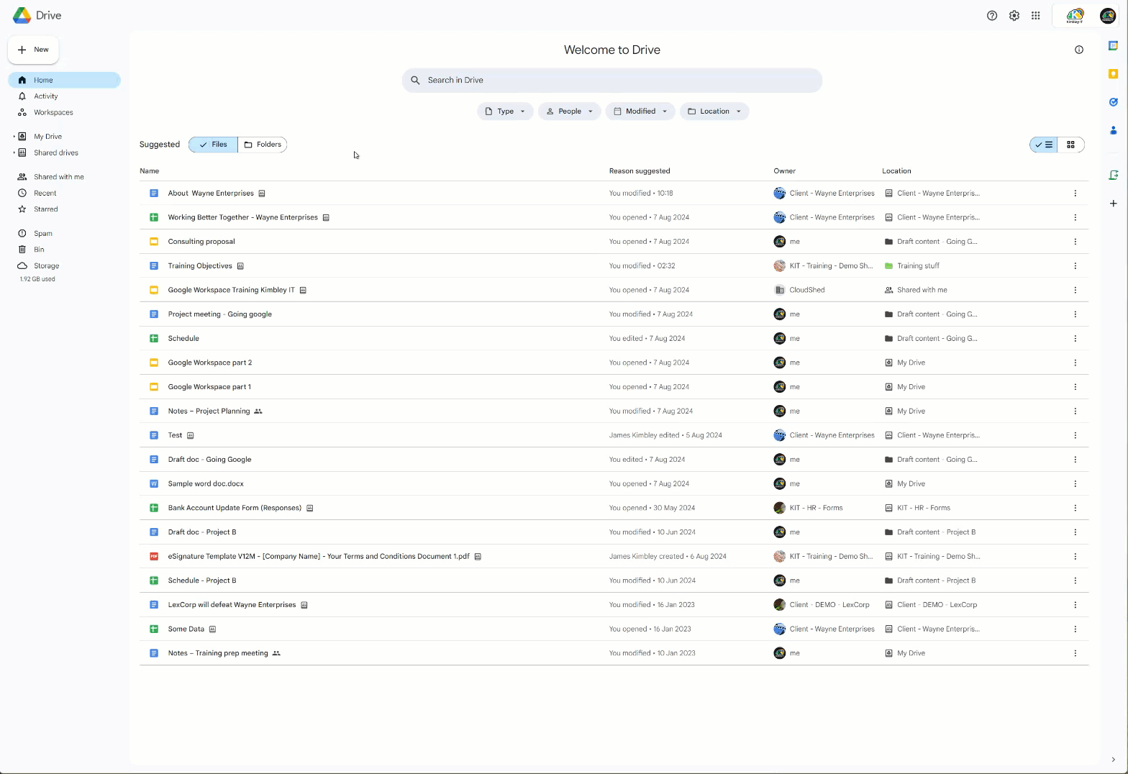Show the view details info icon
Image resolution: width=1128 pixels, height=774 pixels.
[1078, 50]
